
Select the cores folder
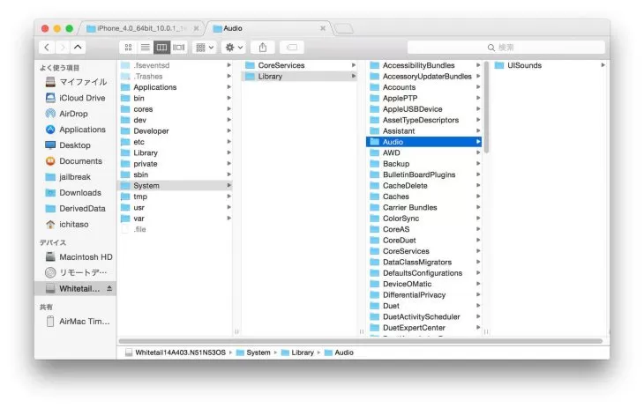tap(176, 109)
